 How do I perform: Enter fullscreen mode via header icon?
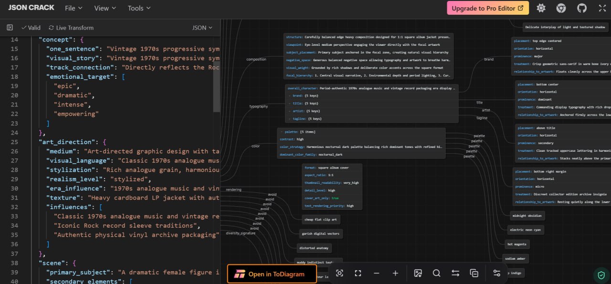coord(602,8)
